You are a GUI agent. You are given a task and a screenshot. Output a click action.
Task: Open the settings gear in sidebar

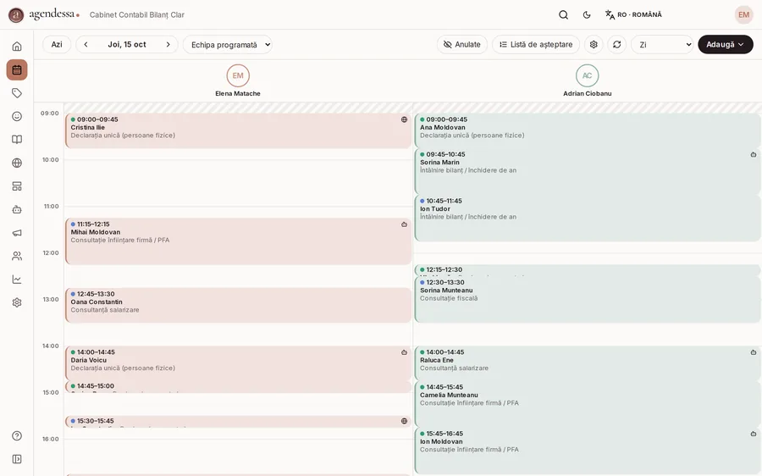pos(17,302)
